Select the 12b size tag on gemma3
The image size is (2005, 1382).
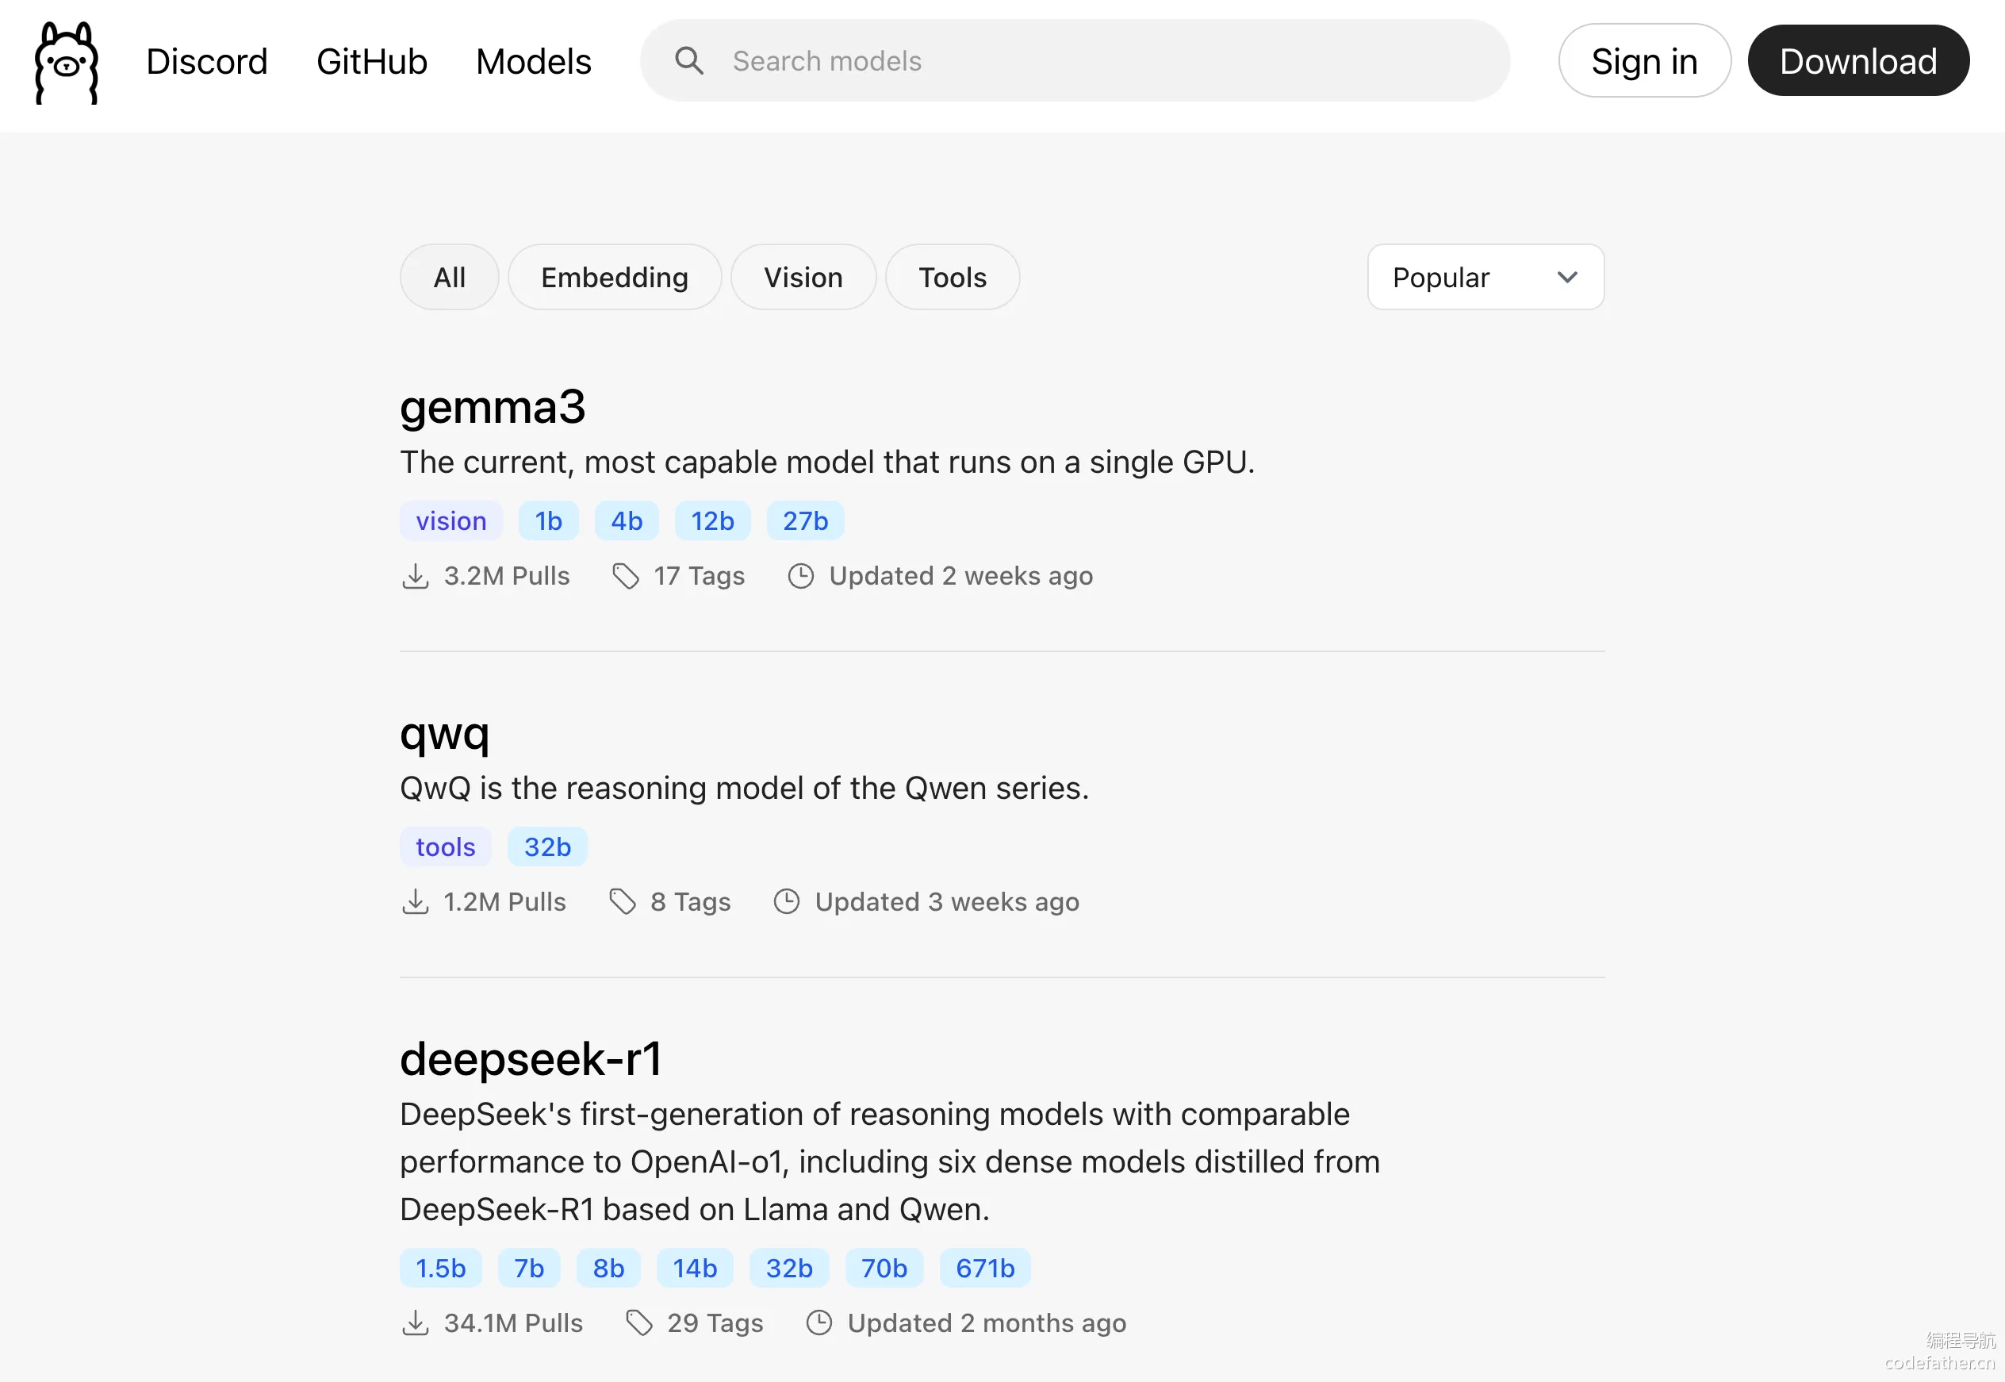coord(712,520)
